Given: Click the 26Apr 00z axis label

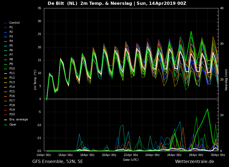Looking at the screenshot, I should click(174, 155).
